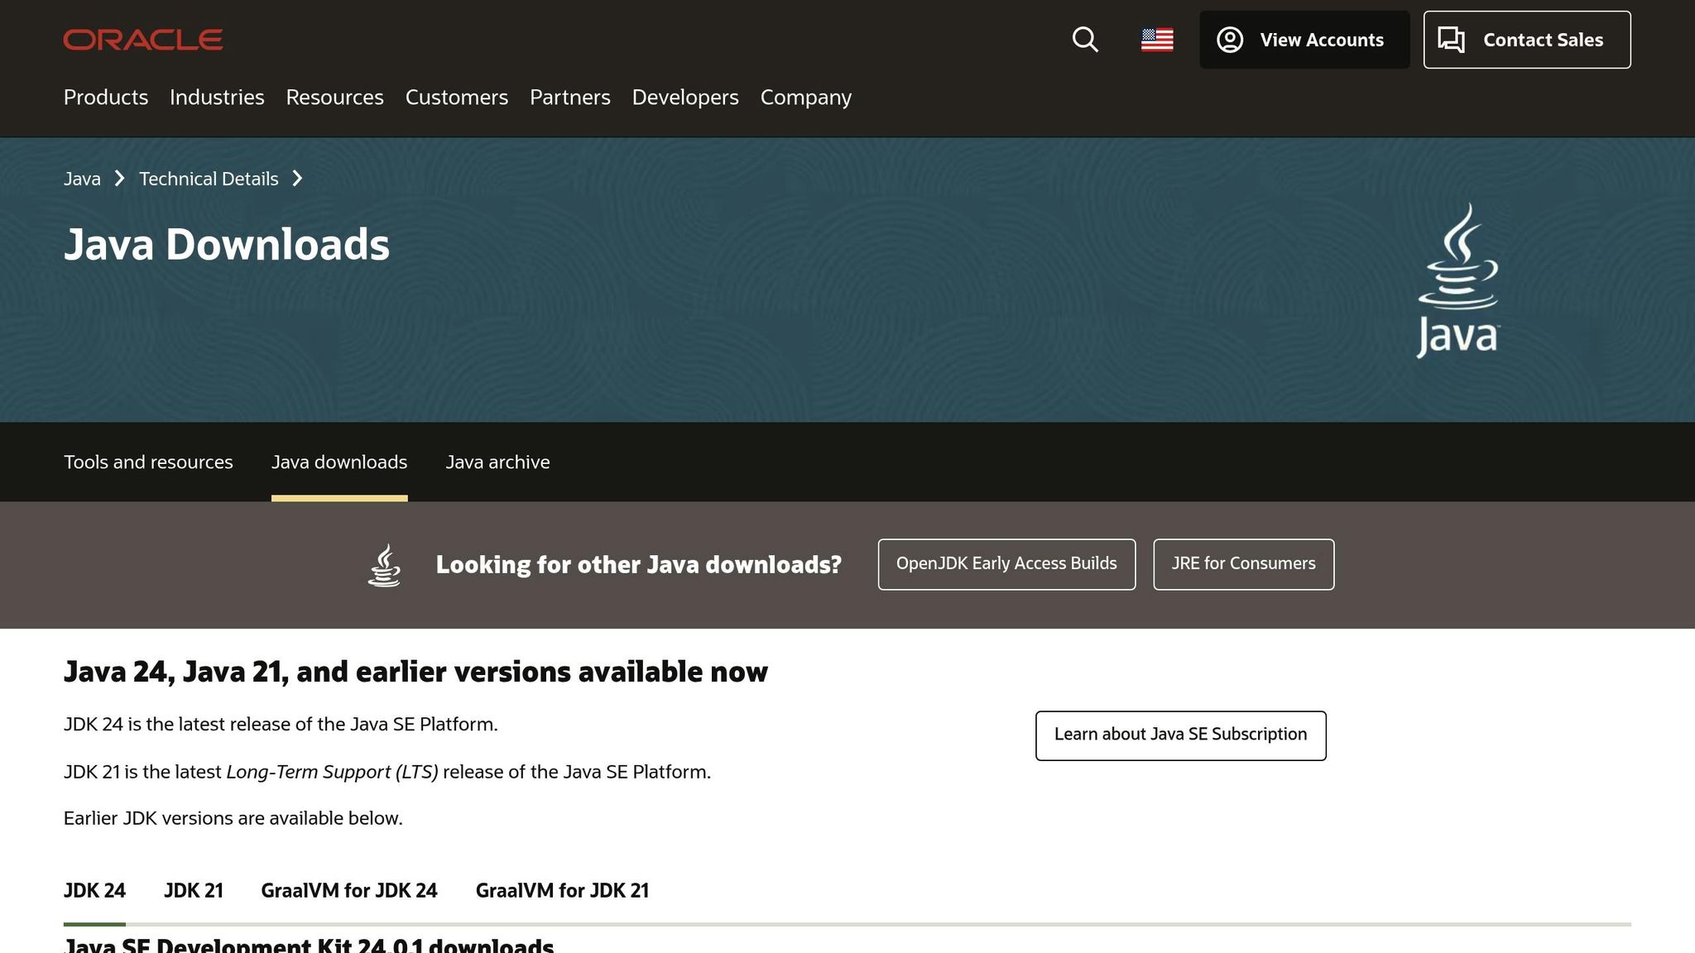Go to Java breadcrumb link
The height and width of the screenshot is (953, 1695).
[x=82, y=179]
